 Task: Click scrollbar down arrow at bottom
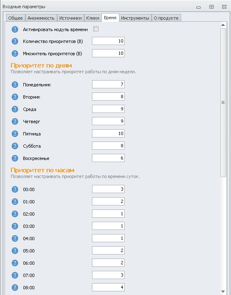point(223,292)
